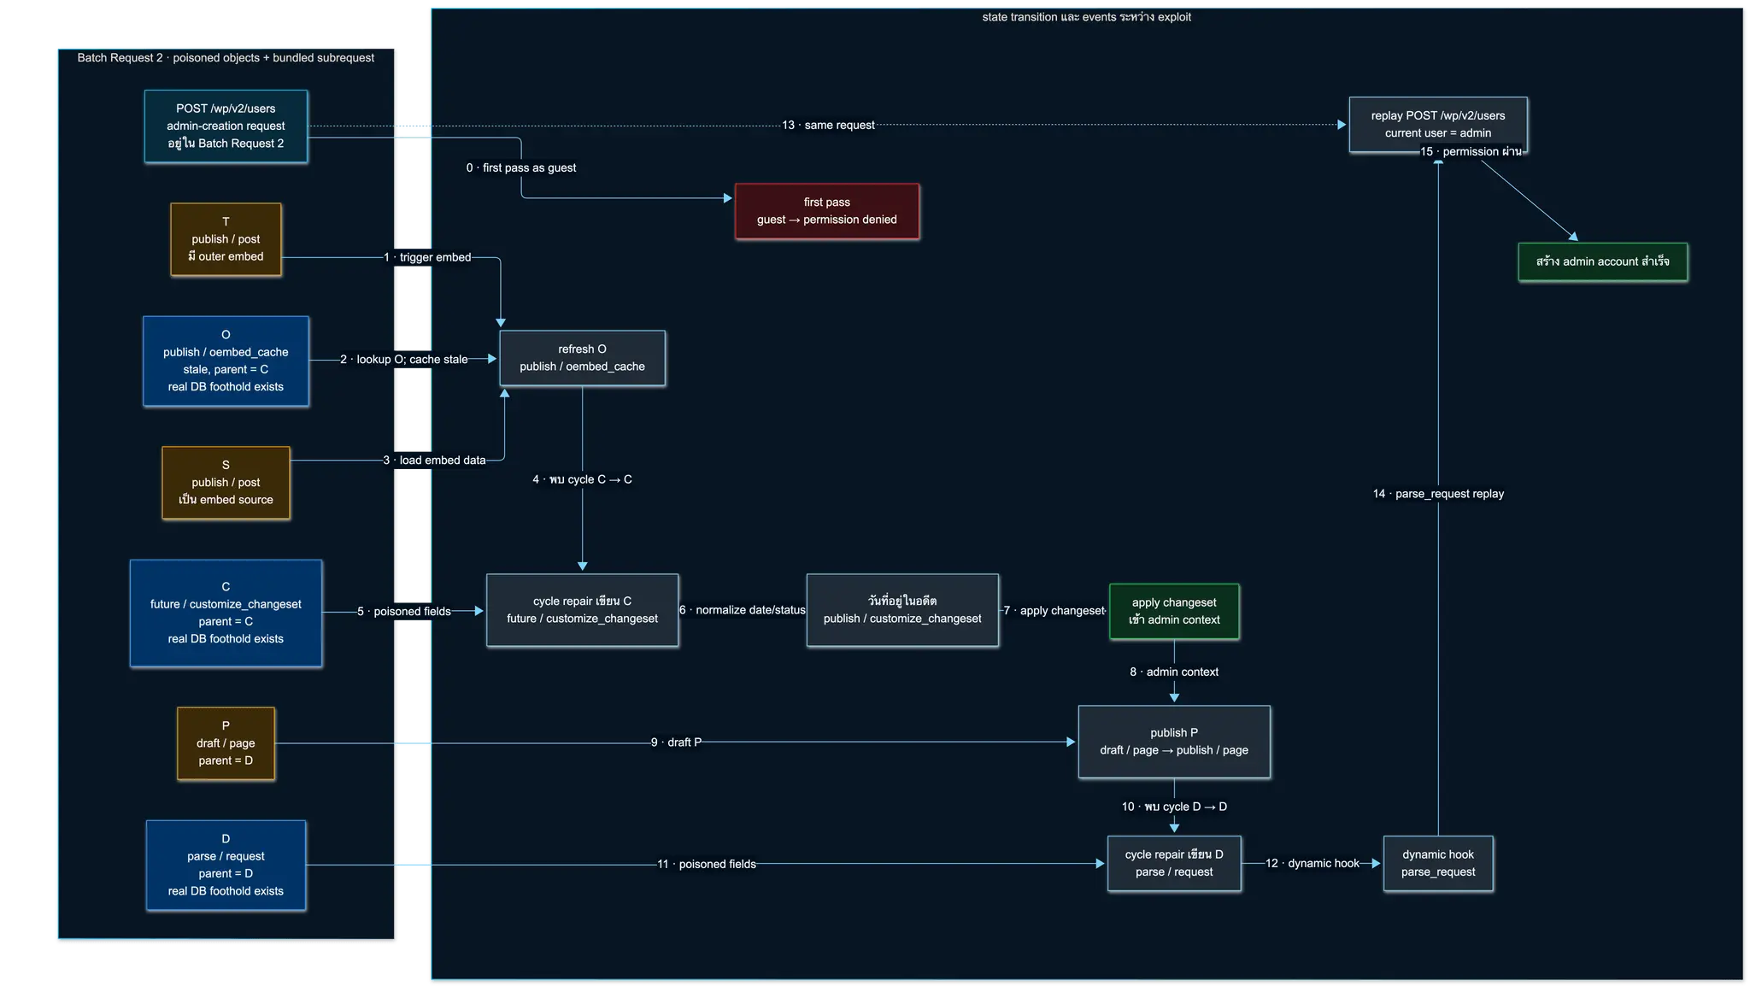Click the '6 · normalize date/status' label
1750x986 pixels.
pos(743,610)
